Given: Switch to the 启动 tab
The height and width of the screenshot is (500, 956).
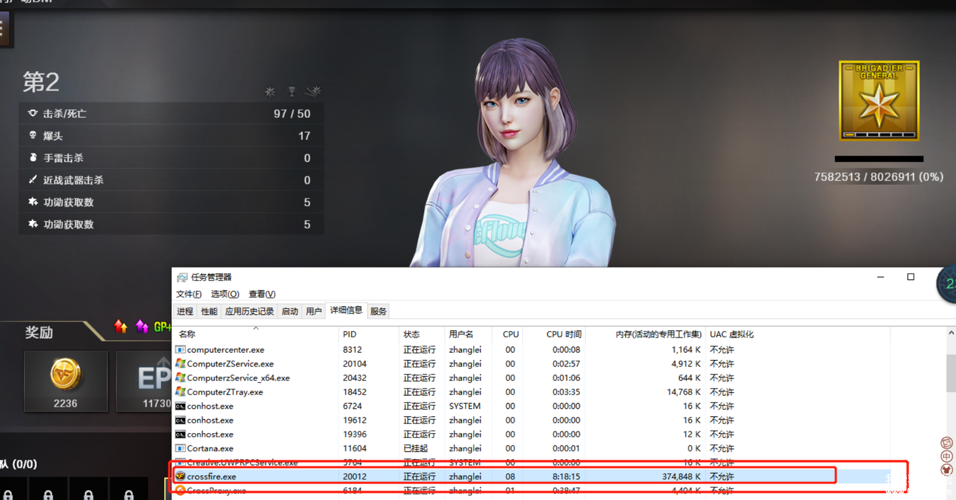Looking at the screenshot, I should coord(289,311).
